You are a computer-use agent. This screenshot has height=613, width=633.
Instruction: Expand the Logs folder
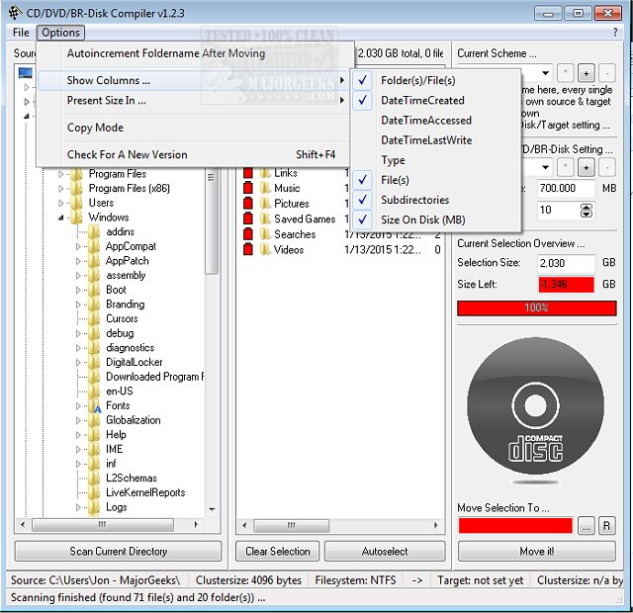pyautogui.click(x=78, y=507)
